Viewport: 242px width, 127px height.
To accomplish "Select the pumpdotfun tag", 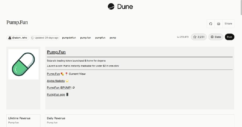I will 69,38.
